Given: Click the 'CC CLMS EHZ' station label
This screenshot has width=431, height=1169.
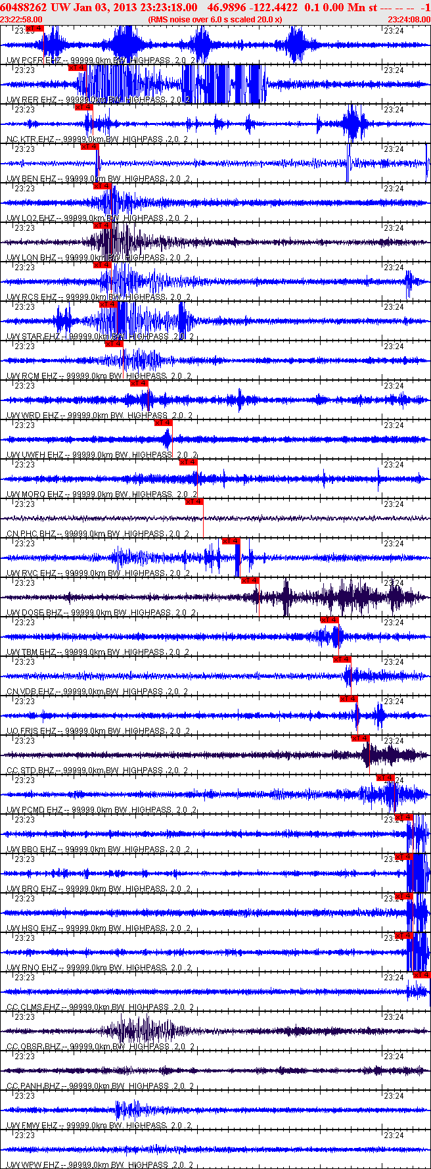Looking at the screenshot, I should [34, 1007].
